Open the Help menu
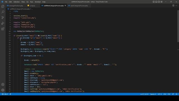 click(x=44, y=2)
